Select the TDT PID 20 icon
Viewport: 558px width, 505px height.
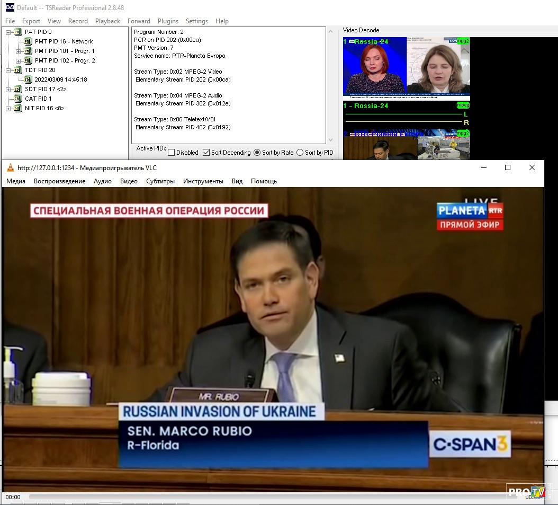18,70
